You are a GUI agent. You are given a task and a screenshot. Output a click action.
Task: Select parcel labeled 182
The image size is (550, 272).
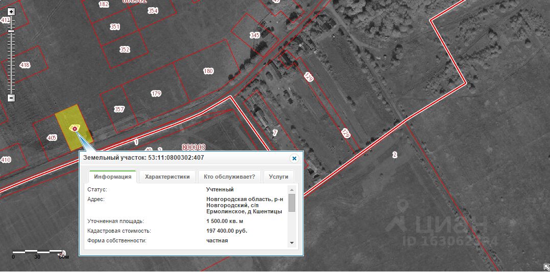pyautogui.click(x=104, y=4)
